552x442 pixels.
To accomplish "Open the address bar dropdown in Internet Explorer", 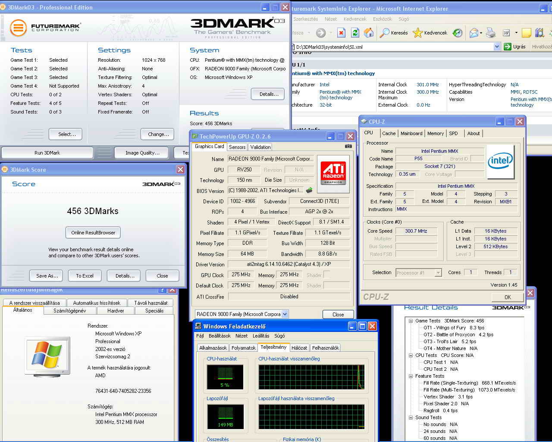I will coord(497,47).
